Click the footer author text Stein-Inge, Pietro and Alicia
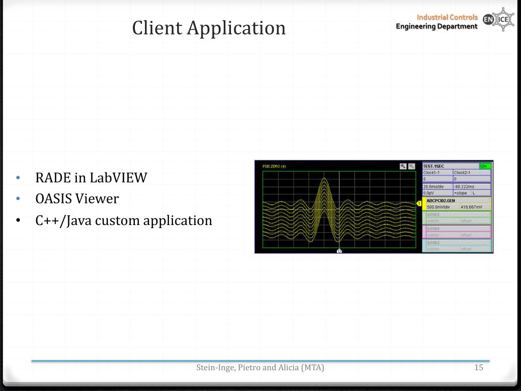The width and height of the screenshot is (521, 391). [x=260, y=368]
